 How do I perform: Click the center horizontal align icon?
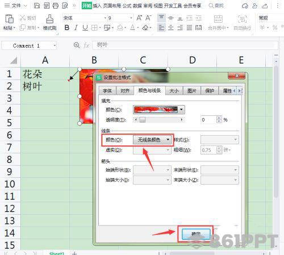click(x=171, y=28)
